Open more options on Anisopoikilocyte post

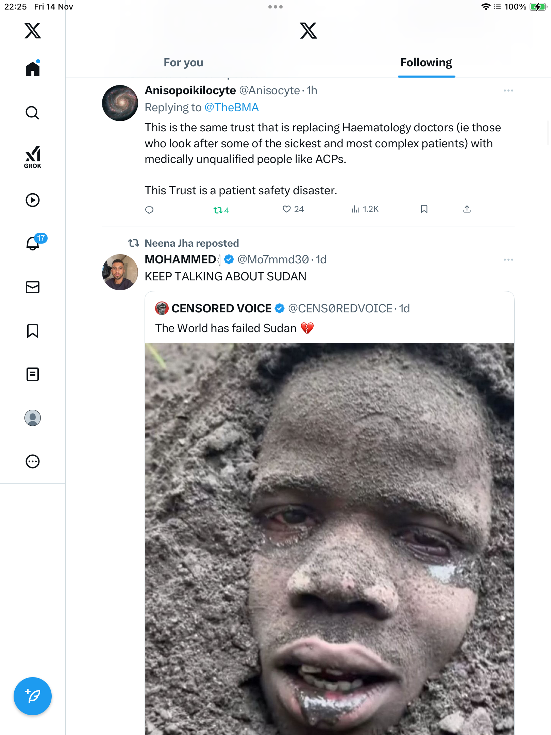(x=508, y=91)
